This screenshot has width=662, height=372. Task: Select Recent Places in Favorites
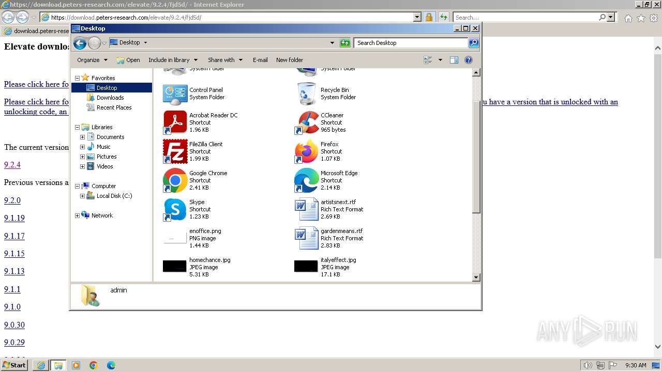(114, 107)
